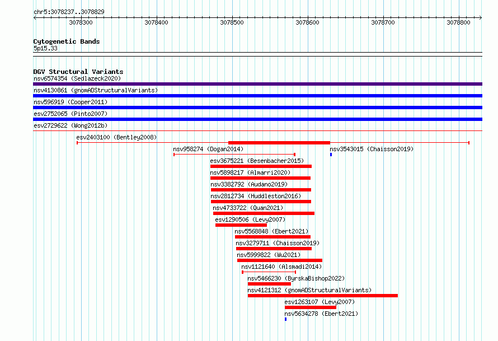
Task: Open the nsv3382792 (Audano2019) label
Action: tap(249, 184)
